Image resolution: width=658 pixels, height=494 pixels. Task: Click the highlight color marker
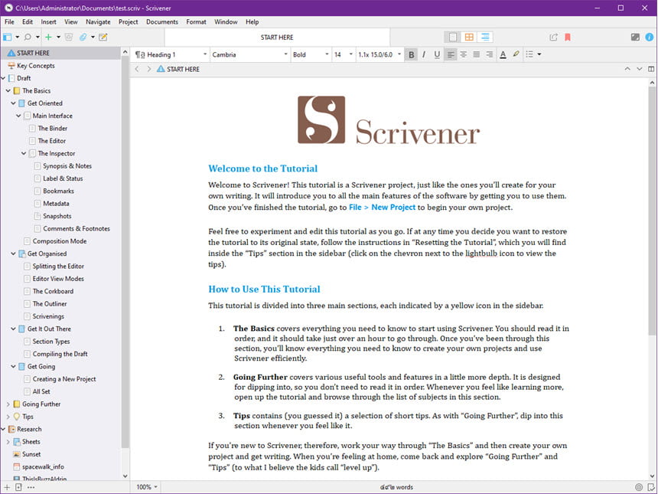516,54
